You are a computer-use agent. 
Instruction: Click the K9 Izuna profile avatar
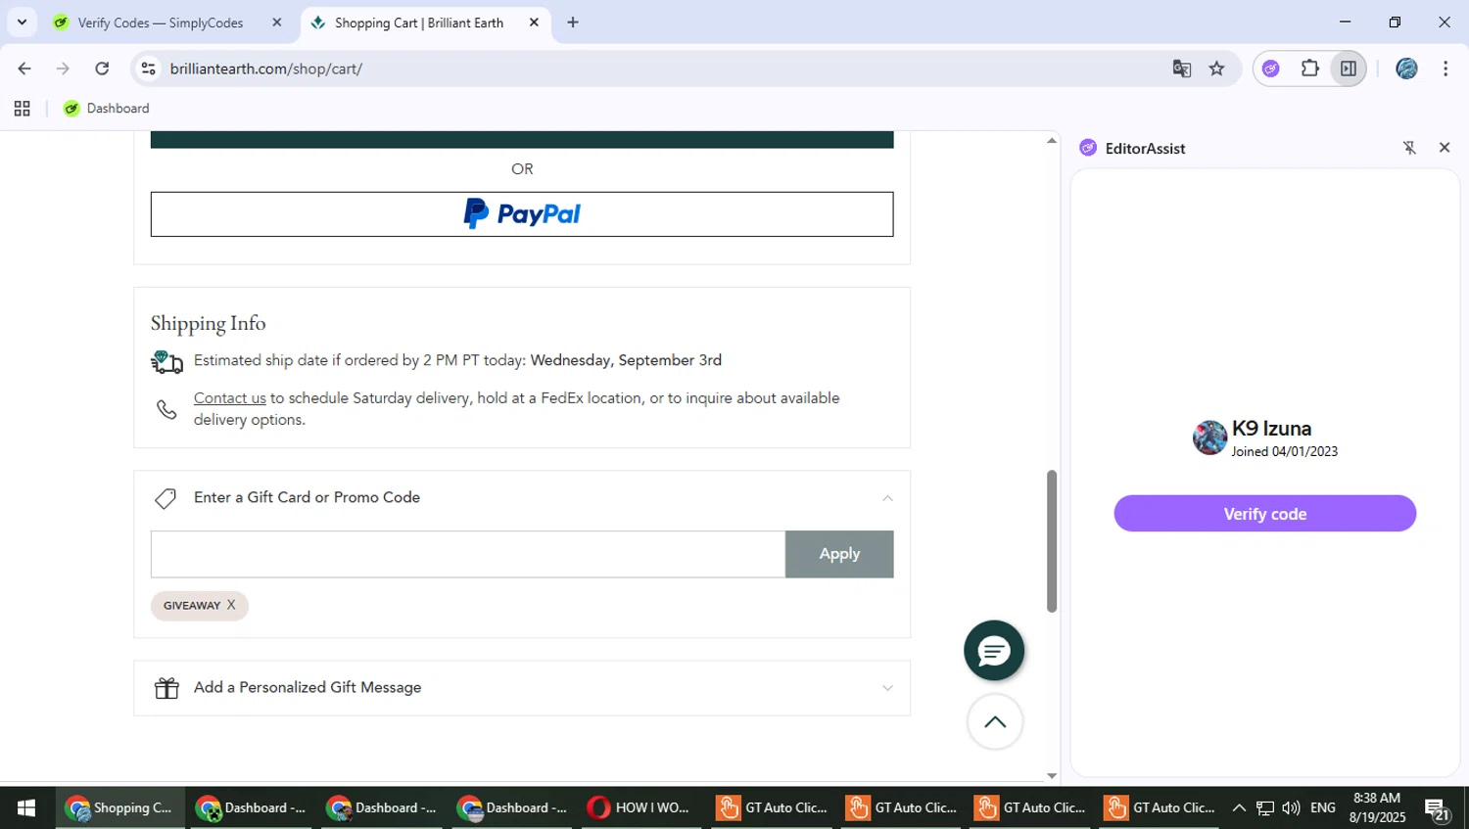click(x=1209, y=438)
